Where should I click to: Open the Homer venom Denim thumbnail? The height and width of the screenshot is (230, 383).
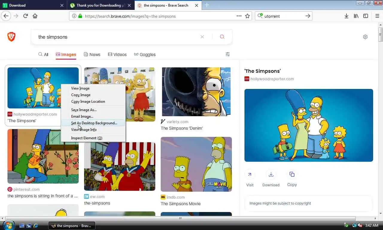196,92
